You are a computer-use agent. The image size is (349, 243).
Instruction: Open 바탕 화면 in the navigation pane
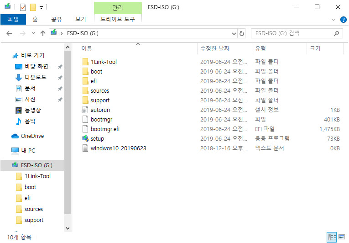click(36, 66)
